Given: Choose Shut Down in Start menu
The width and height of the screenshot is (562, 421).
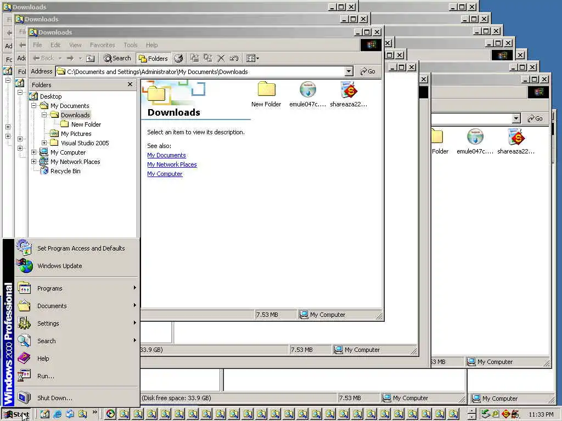Looking at the screenshot, I should [x=77, y=398].
